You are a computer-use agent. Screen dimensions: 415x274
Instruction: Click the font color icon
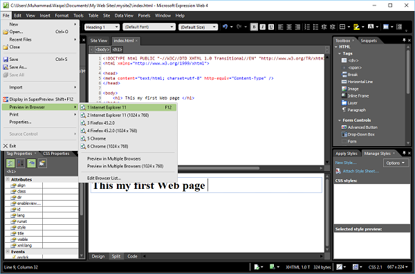[371, 27]
